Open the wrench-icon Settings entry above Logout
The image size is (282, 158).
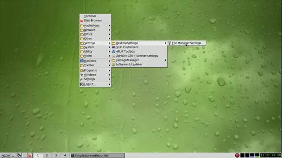(95, 79)
